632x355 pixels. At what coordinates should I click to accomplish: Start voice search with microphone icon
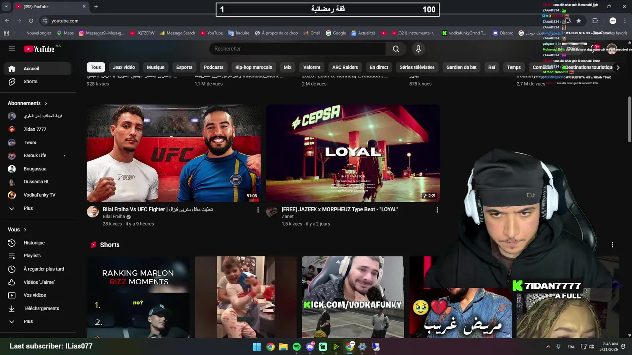pyautogui.click(x=418, y=49)
